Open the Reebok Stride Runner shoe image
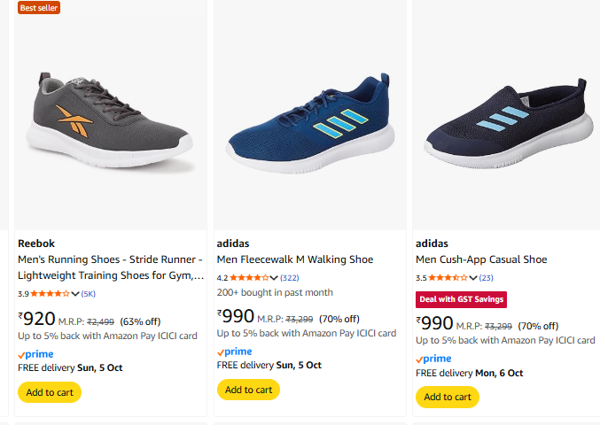The height and width of the screenshot is (425, 600). [111, 120]
